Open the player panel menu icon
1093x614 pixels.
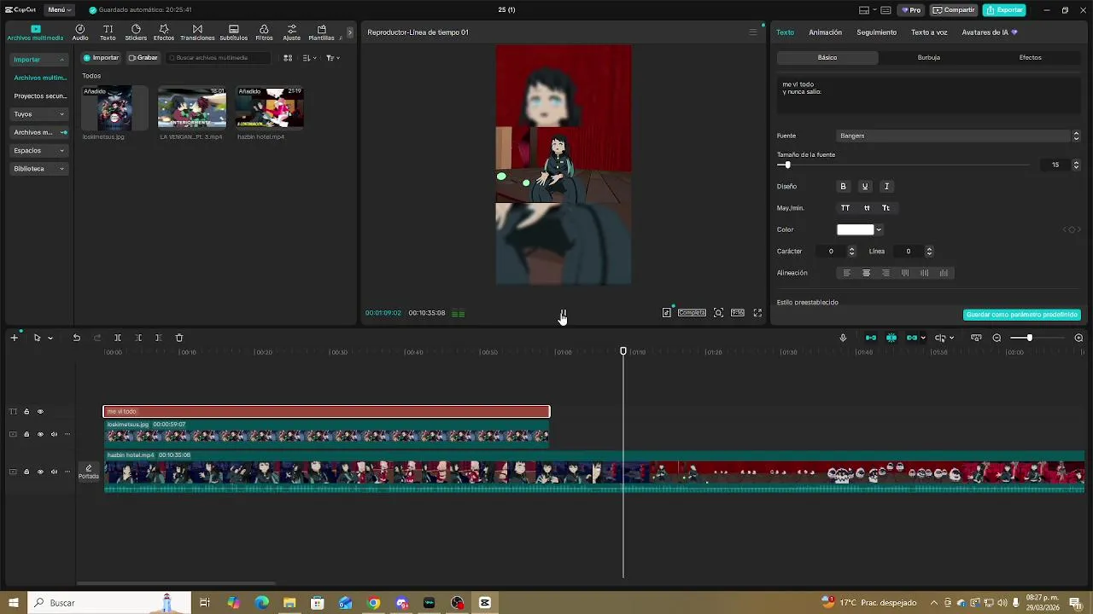tap(752, 32)
